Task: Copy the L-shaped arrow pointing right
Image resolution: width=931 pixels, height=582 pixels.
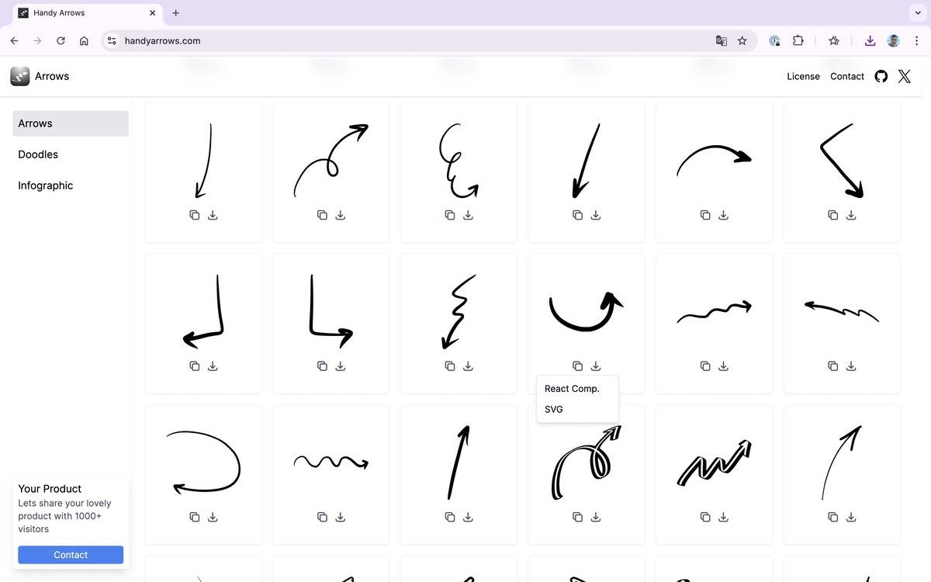Action: point(322,365)
